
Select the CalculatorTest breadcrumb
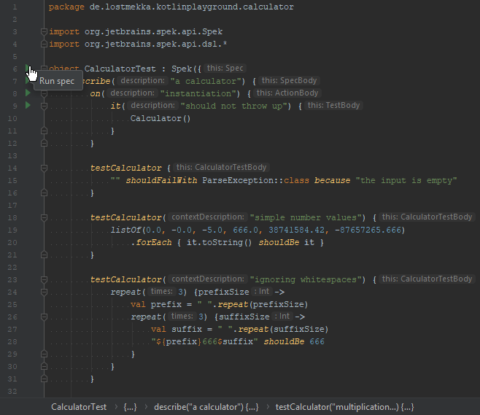(x=79, y=407)
